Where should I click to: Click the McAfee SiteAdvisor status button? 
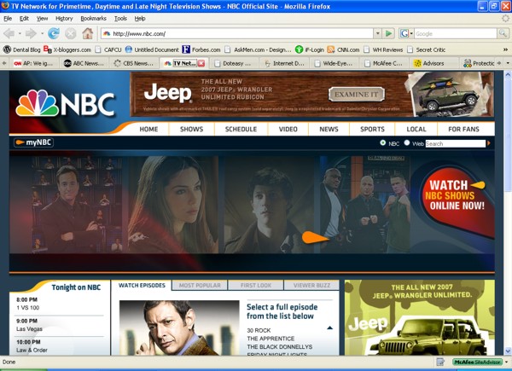477,362
